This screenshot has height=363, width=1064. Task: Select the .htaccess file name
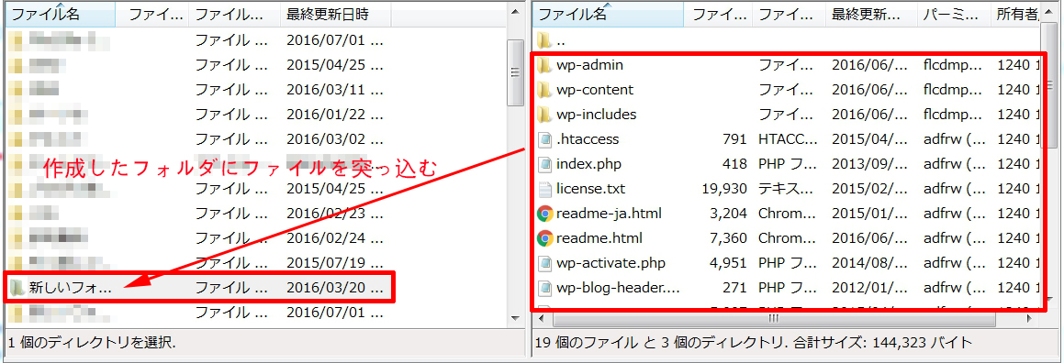coord(588,139)
